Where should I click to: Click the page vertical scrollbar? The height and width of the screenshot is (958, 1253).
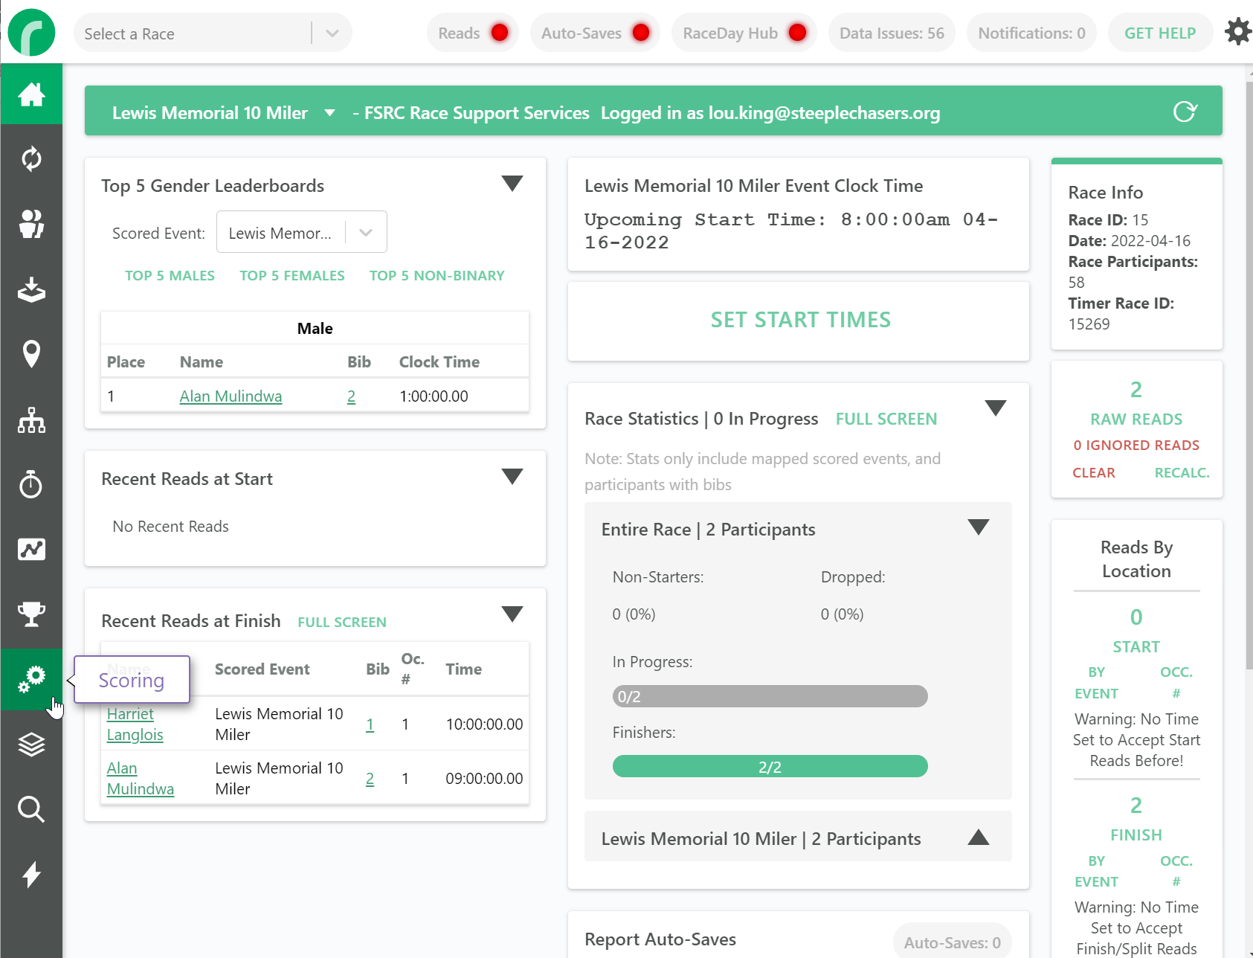click(x=1249, y=376)
